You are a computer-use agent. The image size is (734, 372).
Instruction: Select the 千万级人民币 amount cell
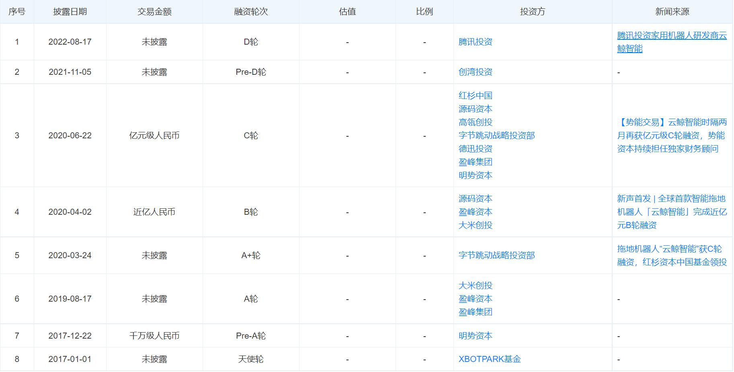(154, 336)
